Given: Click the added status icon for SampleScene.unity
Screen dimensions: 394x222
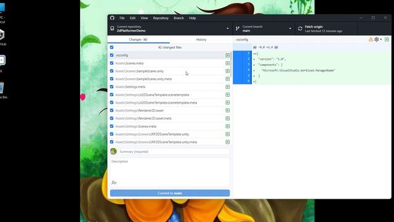Looking at the screenshot, I should click(227, 71).
